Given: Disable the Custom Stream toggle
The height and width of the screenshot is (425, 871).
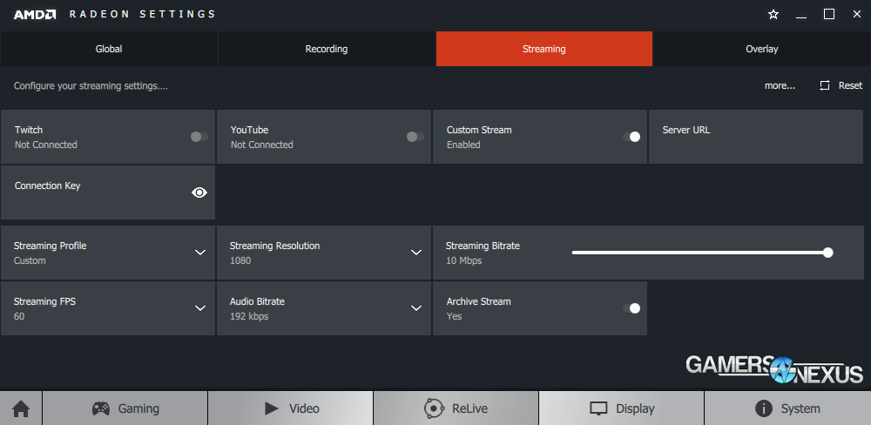Looking at the screenshot, I should 631,137.
